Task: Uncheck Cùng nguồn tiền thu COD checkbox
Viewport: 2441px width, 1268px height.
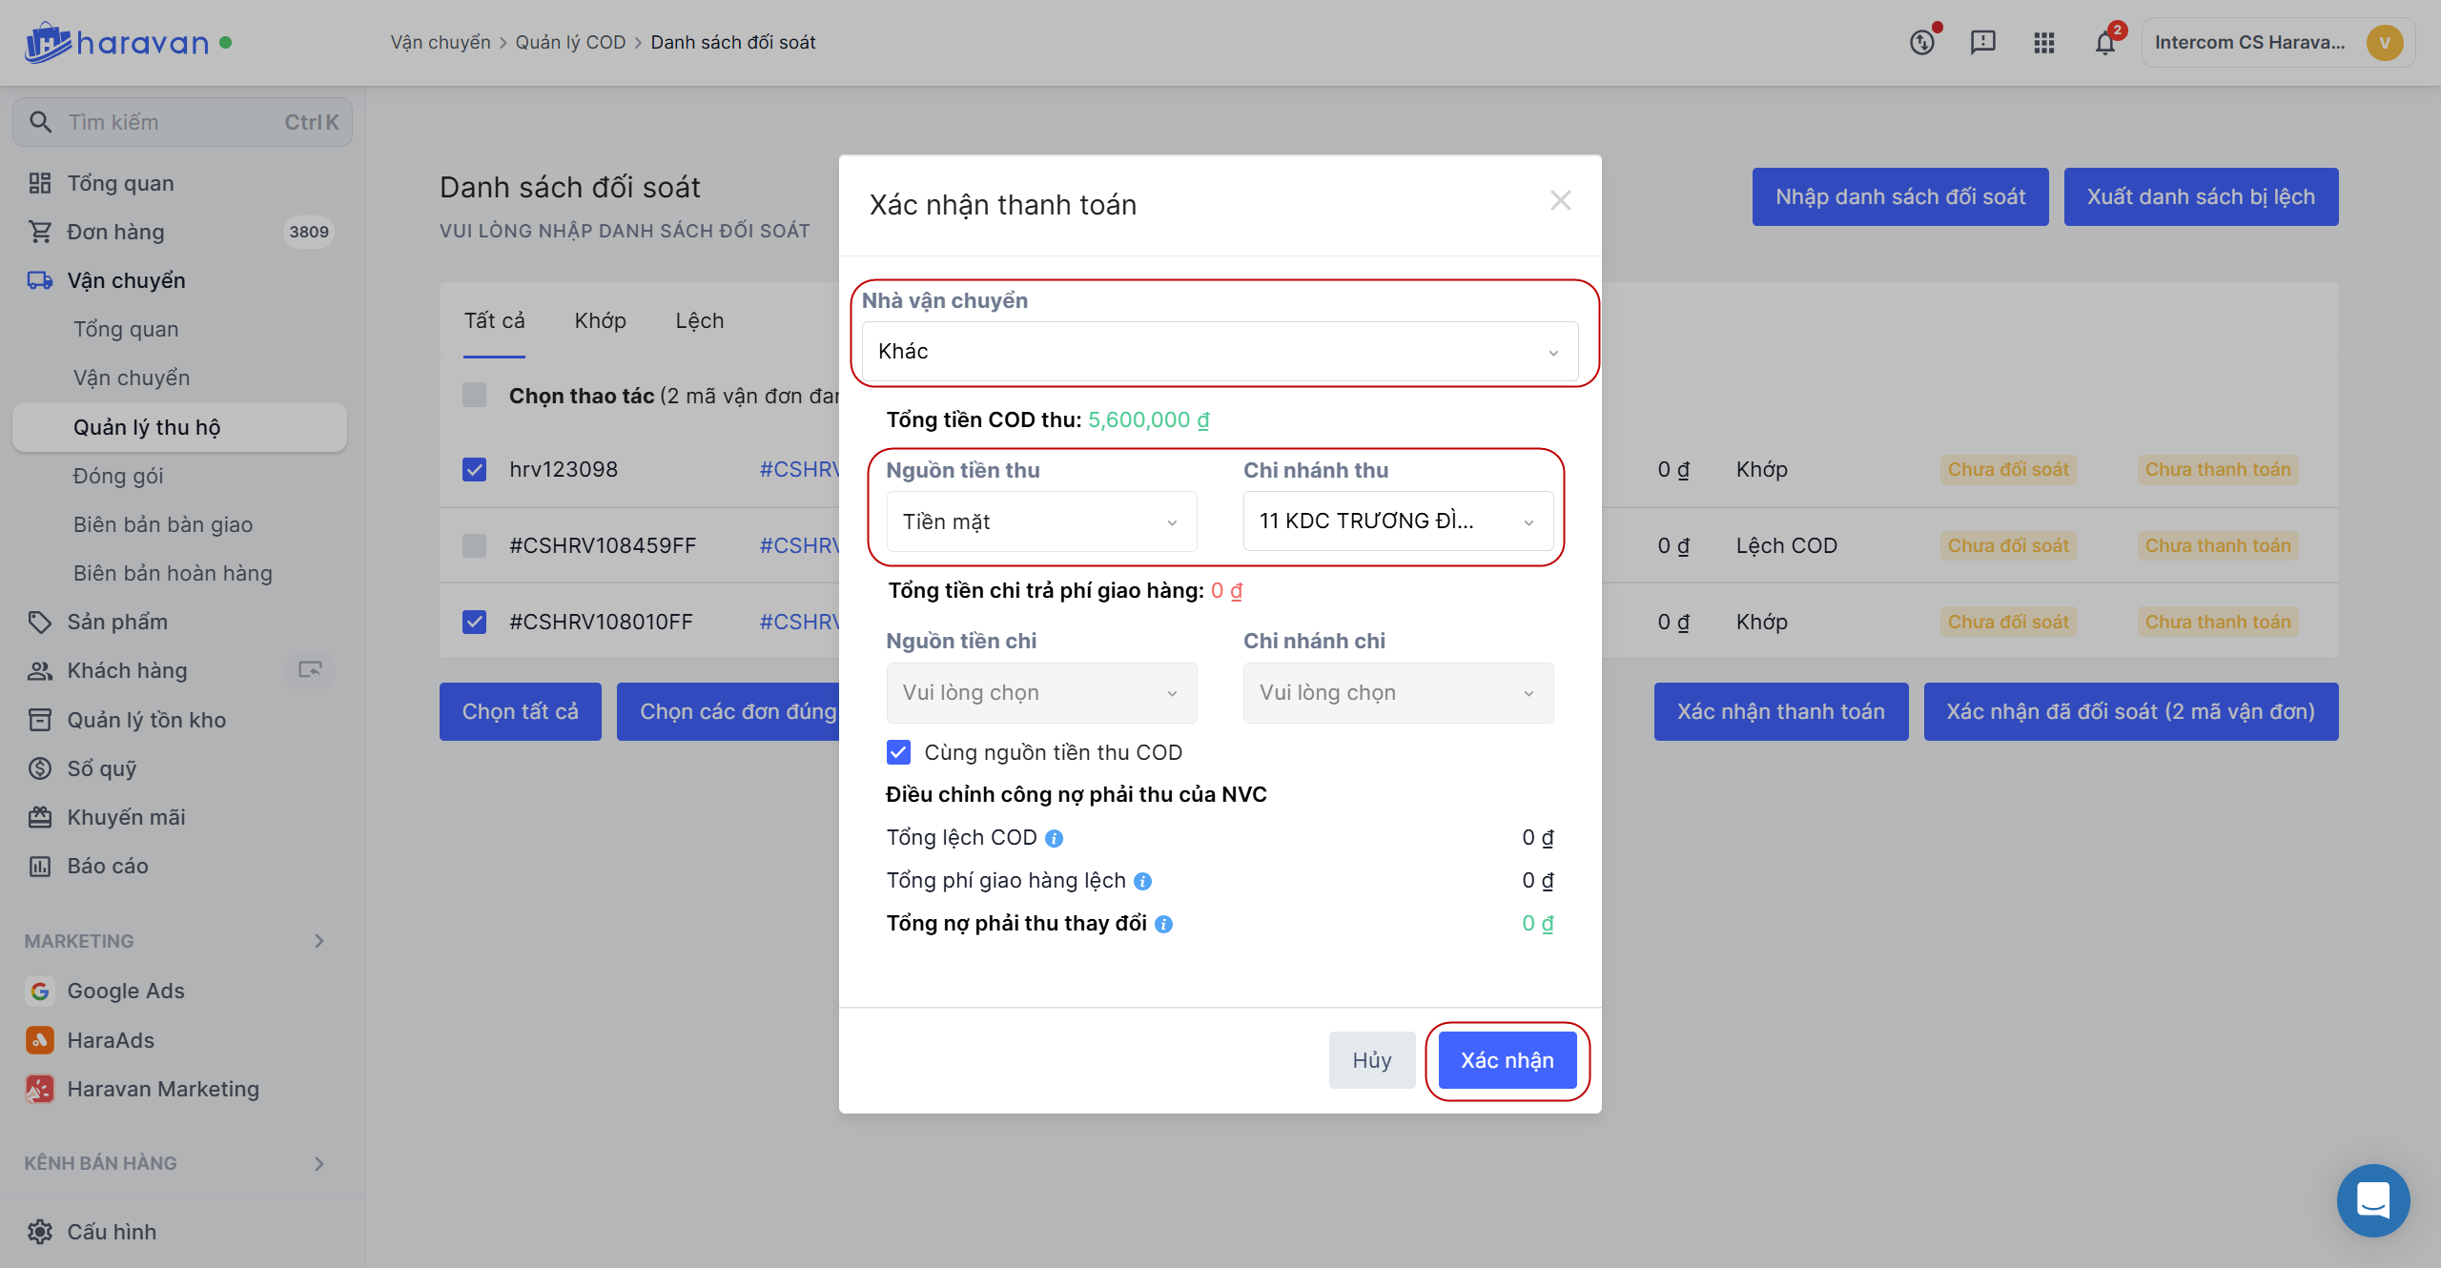Action: (x=898, y=752)
